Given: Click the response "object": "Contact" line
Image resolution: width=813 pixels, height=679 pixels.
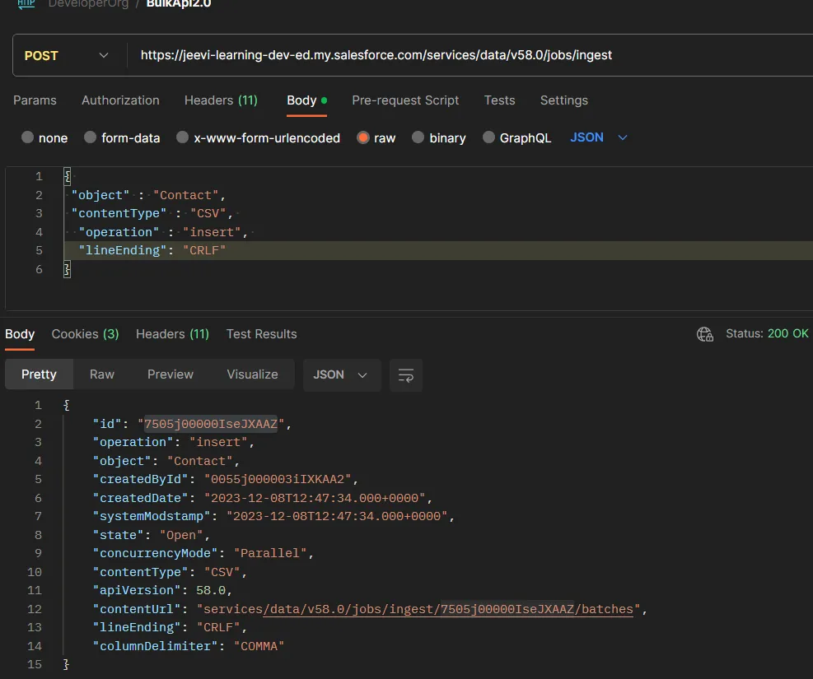Looking at the screenshot, I should pyautogui.click(x=166, y=461).
